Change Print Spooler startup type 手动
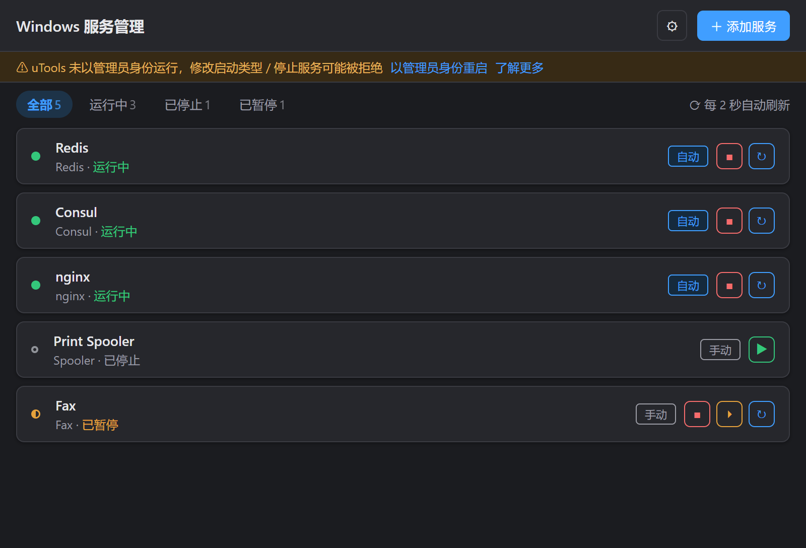Screen dimensions: 806x548 click(720, 350)
